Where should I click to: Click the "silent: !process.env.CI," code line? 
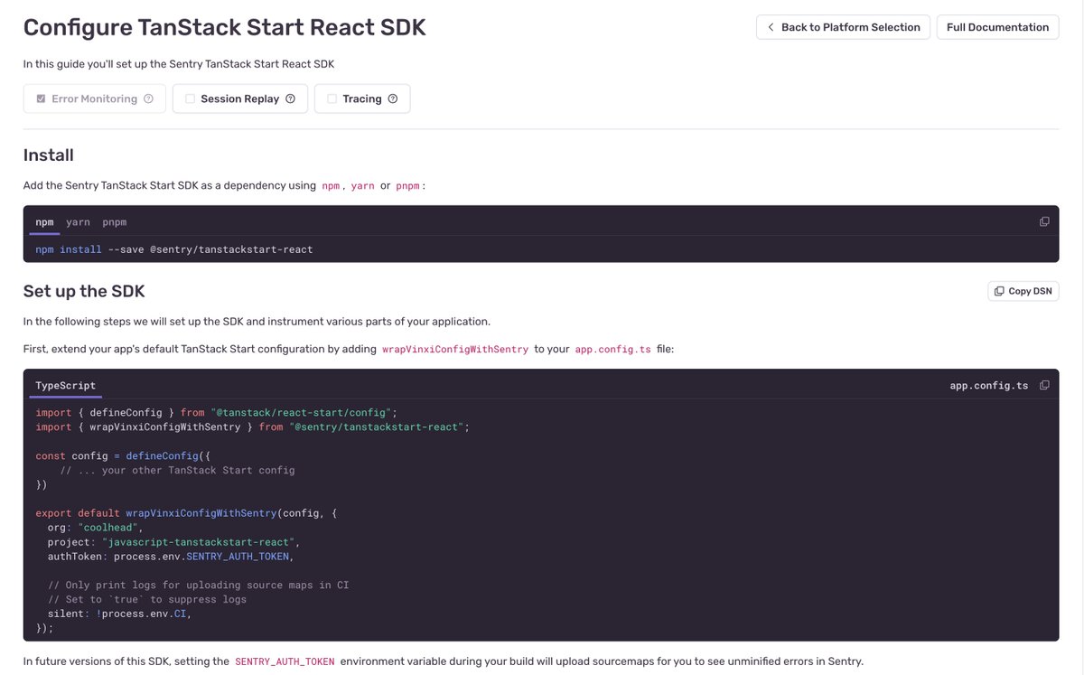[120, 614]
